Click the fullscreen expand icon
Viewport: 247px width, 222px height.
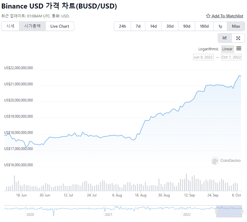pos(238,38)
